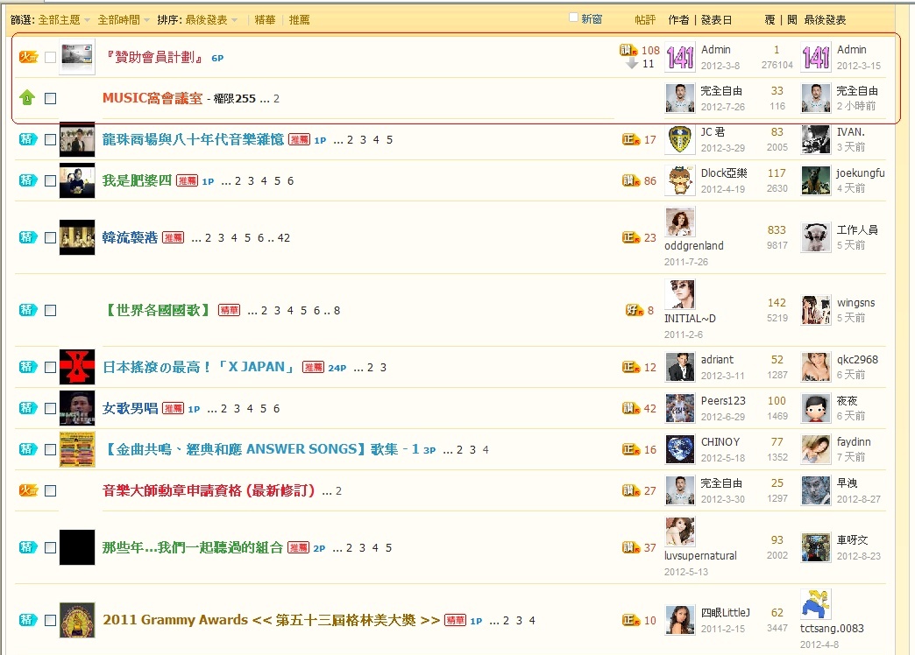The image size is (915, 655).
Task: Click the Dlock亞樂 cartoon avatar
Action: coord(680,180)
